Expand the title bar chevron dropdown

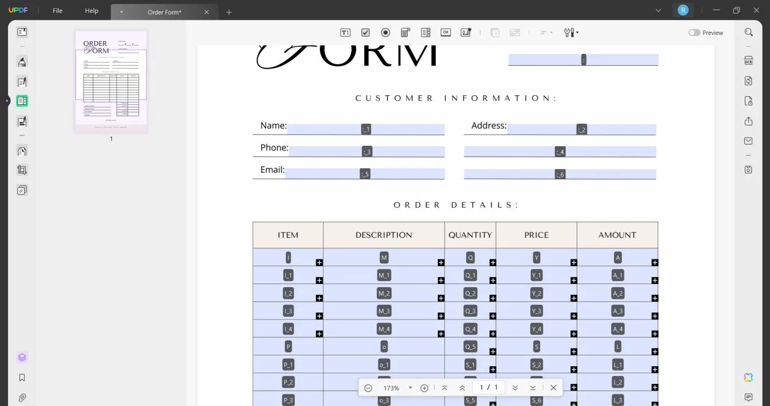coord(659,10)
